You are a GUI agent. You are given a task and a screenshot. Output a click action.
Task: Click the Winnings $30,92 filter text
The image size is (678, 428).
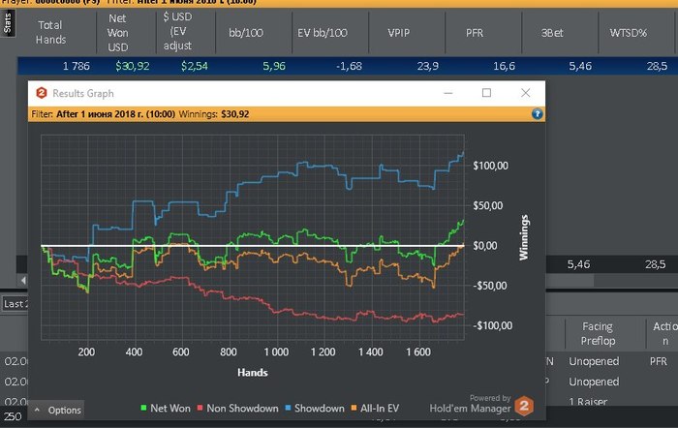(214, 114)
